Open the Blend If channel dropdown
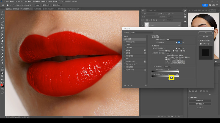 click(x=168, y=66)
